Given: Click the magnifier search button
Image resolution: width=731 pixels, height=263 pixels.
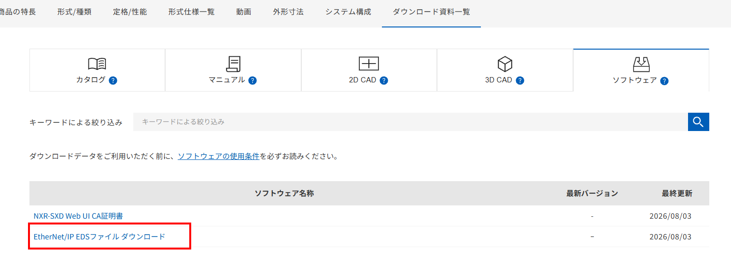Looking at the screenshot, I should point(698,122).
